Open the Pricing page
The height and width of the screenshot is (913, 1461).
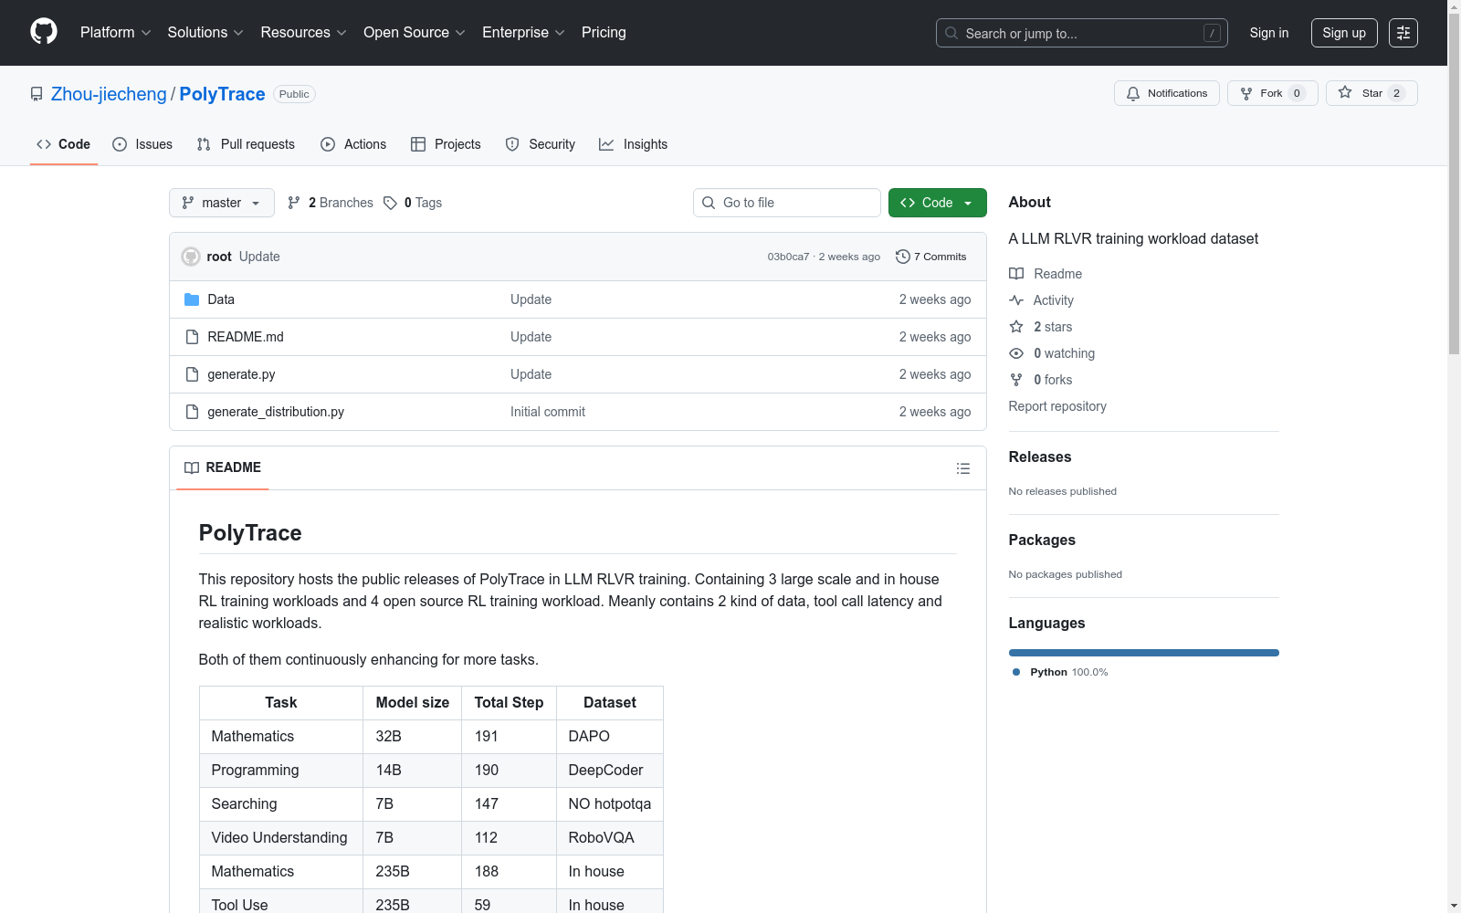click(604, 33)
